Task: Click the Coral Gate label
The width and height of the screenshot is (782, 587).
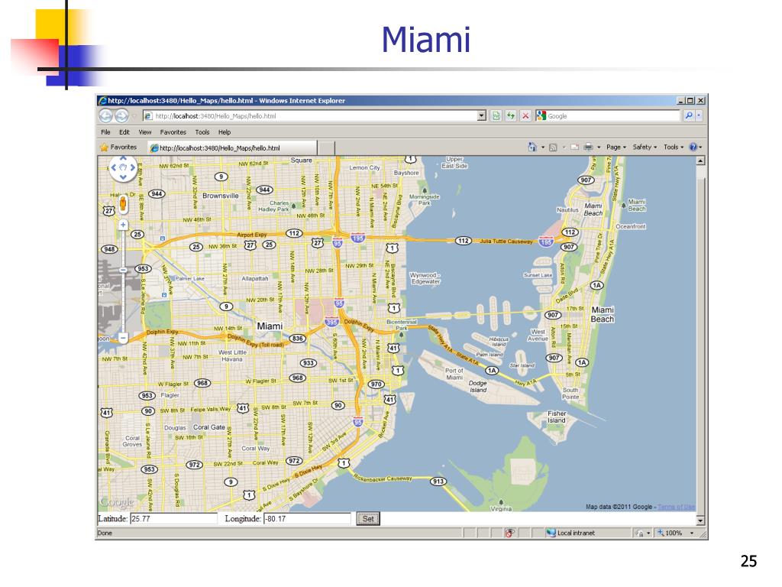Action: click(209, 427)
